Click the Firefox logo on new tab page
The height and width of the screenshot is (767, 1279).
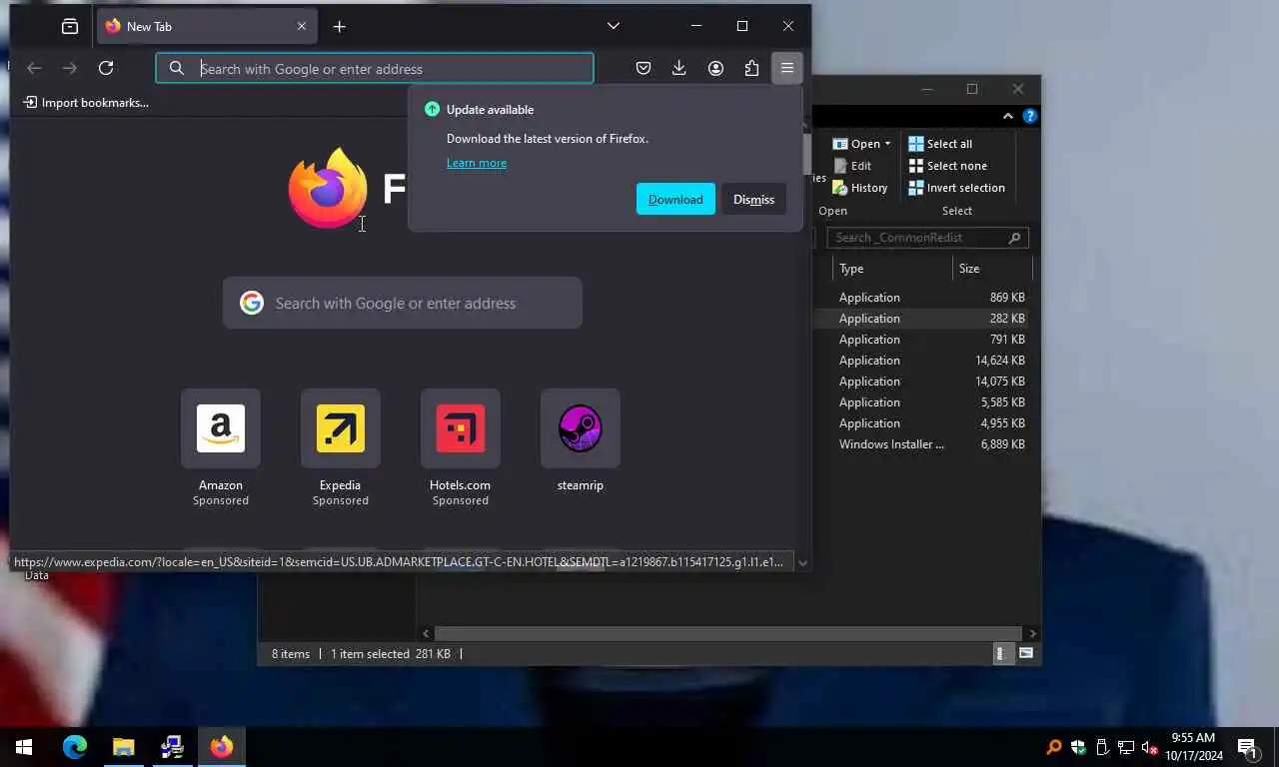point(328,189)
